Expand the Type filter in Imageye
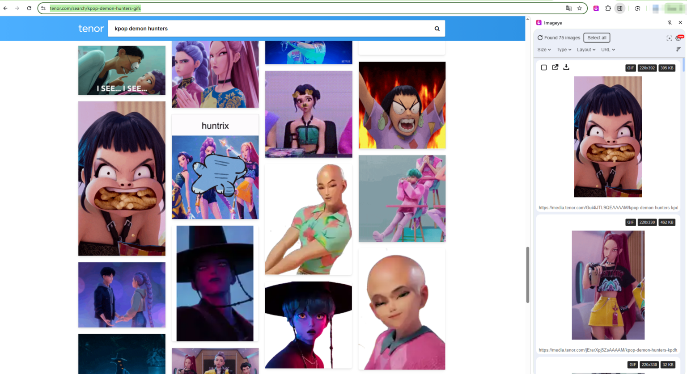This screenshot has width=687, height=374. click(564, 50)
